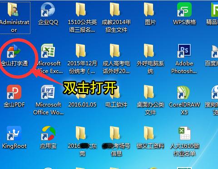
Task: Open the 考场号信息 folder
Action: (115, 133)
